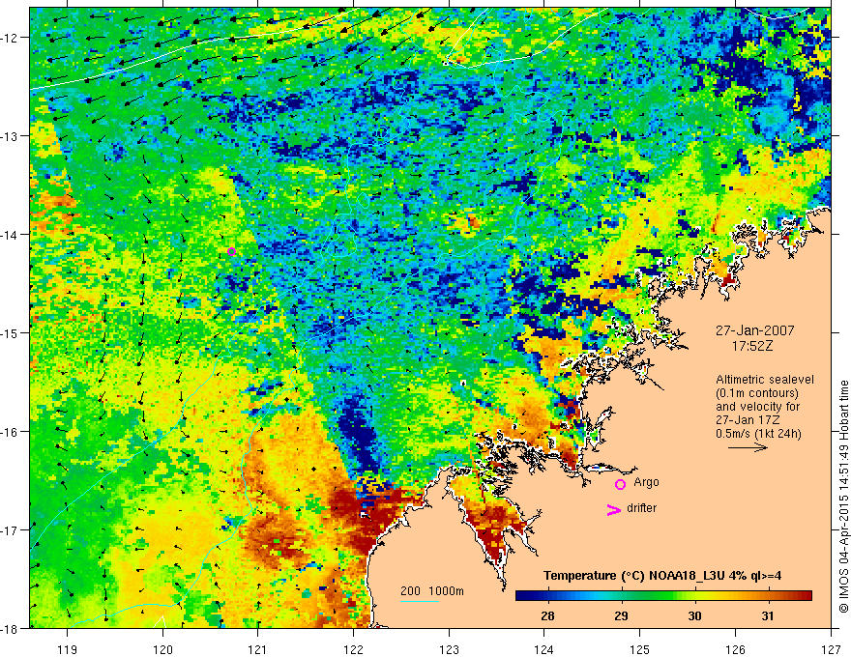Image resolution: width=851 pixels, height=657 pixels.
Task: Click the magenta Argo marker on the map
Action: pos(232,251)
